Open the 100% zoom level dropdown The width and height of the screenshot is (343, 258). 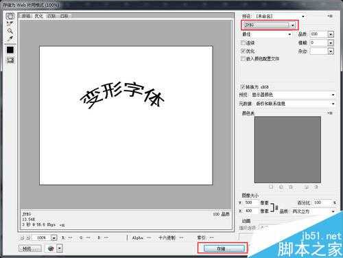54,238
